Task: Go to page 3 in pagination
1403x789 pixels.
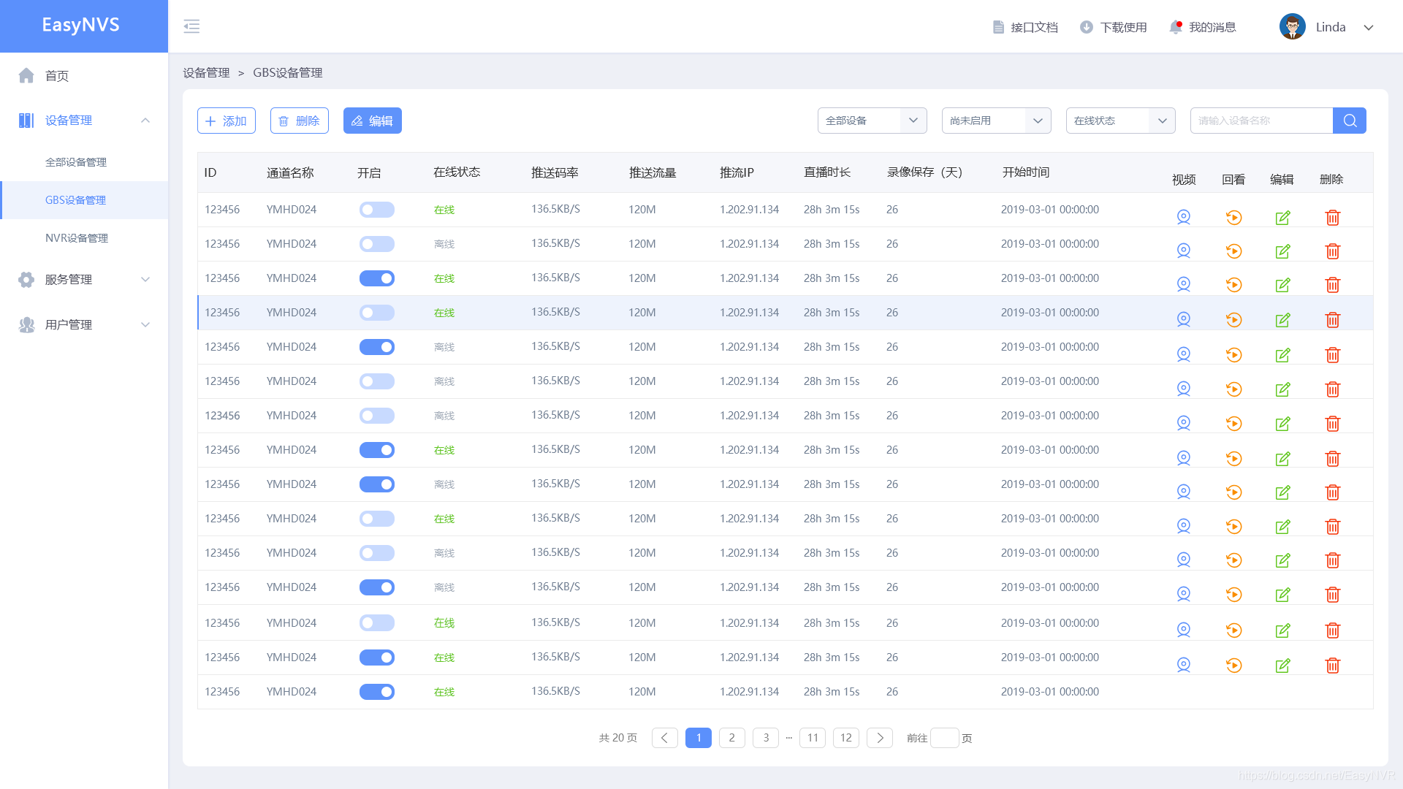Action: click(766, 738)
